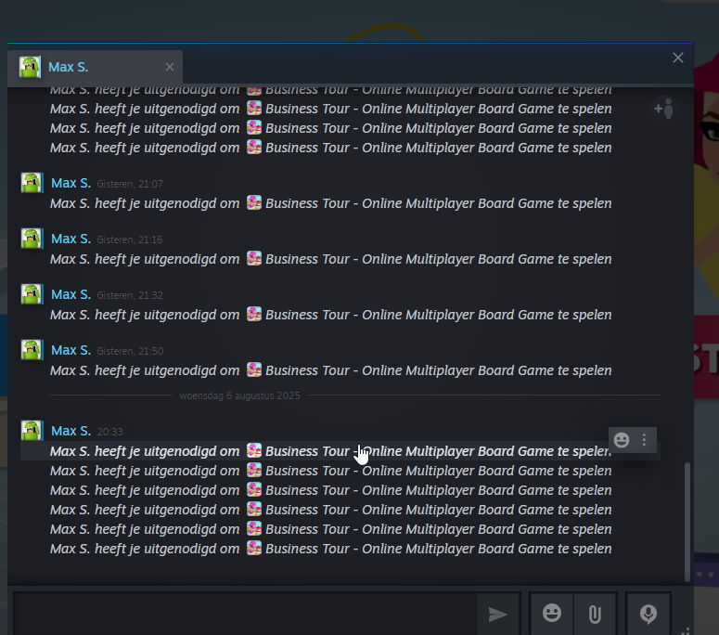Close the friends chat window

(678, 58)
